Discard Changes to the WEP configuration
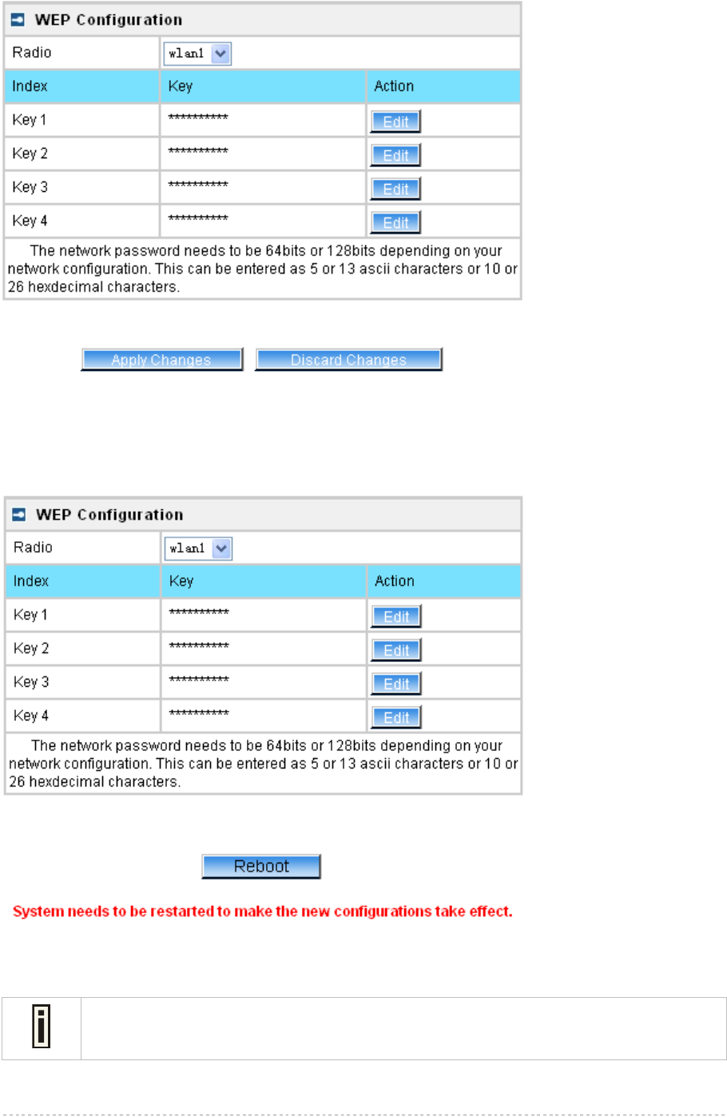This screenshot has height=1117, width=727. 348,360
